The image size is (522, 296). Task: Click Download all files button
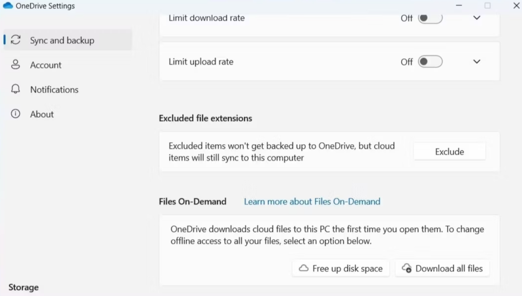point(442,268)
